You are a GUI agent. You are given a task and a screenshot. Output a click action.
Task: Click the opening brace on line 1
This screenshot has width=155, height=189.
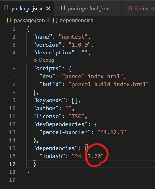28,29
